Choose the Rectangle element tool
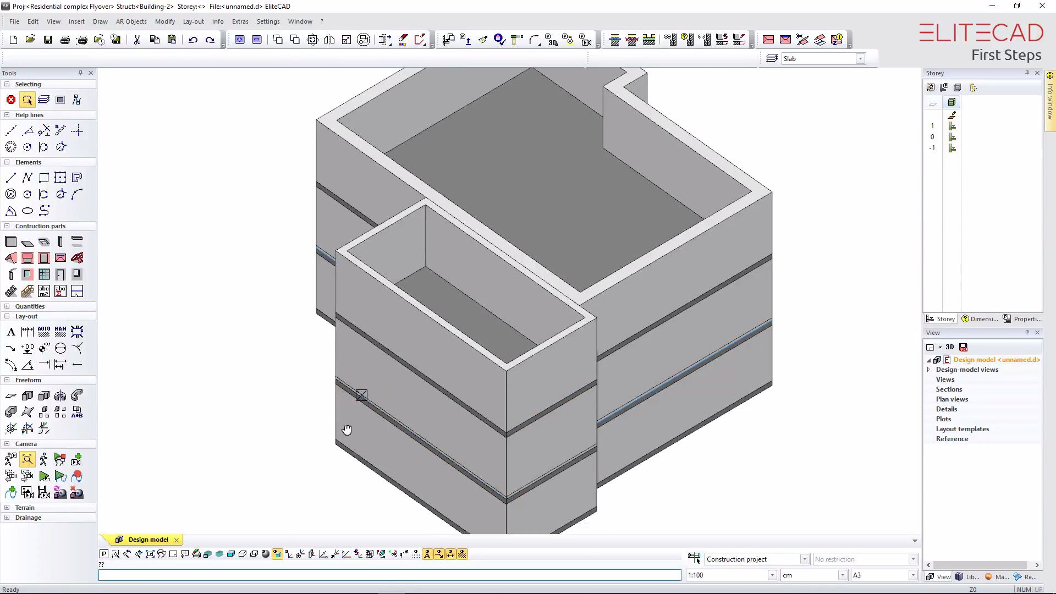1056x594 pixels. point(44,178)
